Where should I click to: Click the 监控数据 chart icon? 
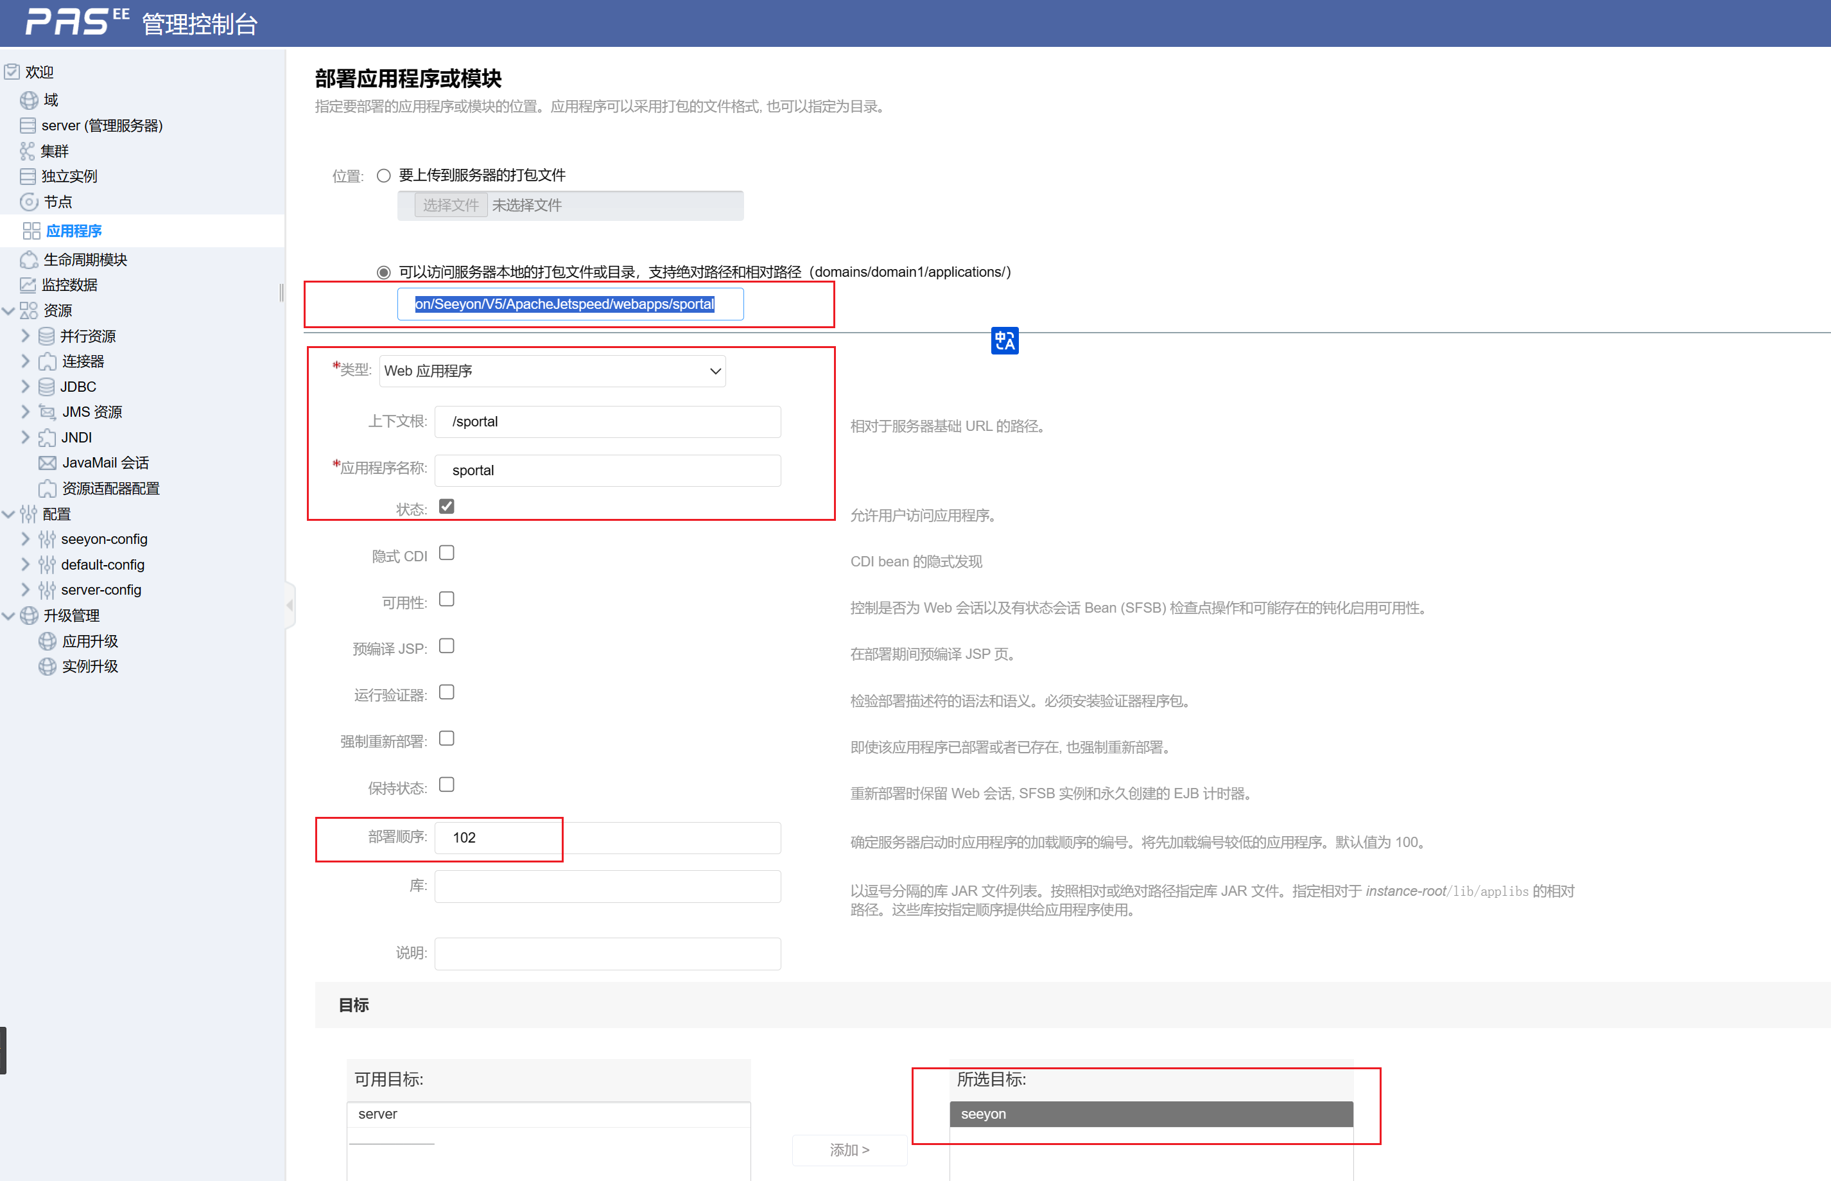click(x=28, y=284)
